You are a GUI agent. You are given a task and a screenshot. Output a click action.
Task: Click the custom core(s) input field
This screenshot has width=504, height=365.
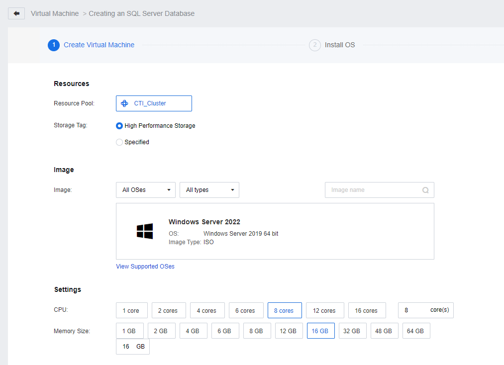pos(425,310)
